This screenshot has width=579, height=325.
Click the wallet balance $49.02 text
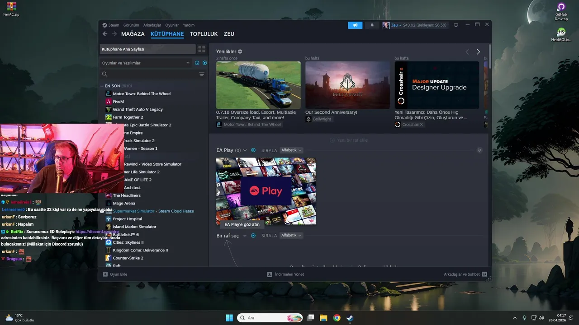(424, 25)
